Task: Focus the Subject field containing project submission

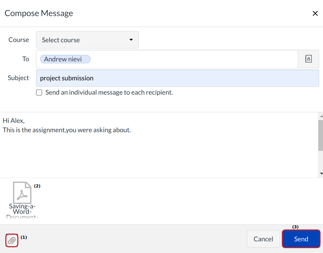Action: coord(177,78)
